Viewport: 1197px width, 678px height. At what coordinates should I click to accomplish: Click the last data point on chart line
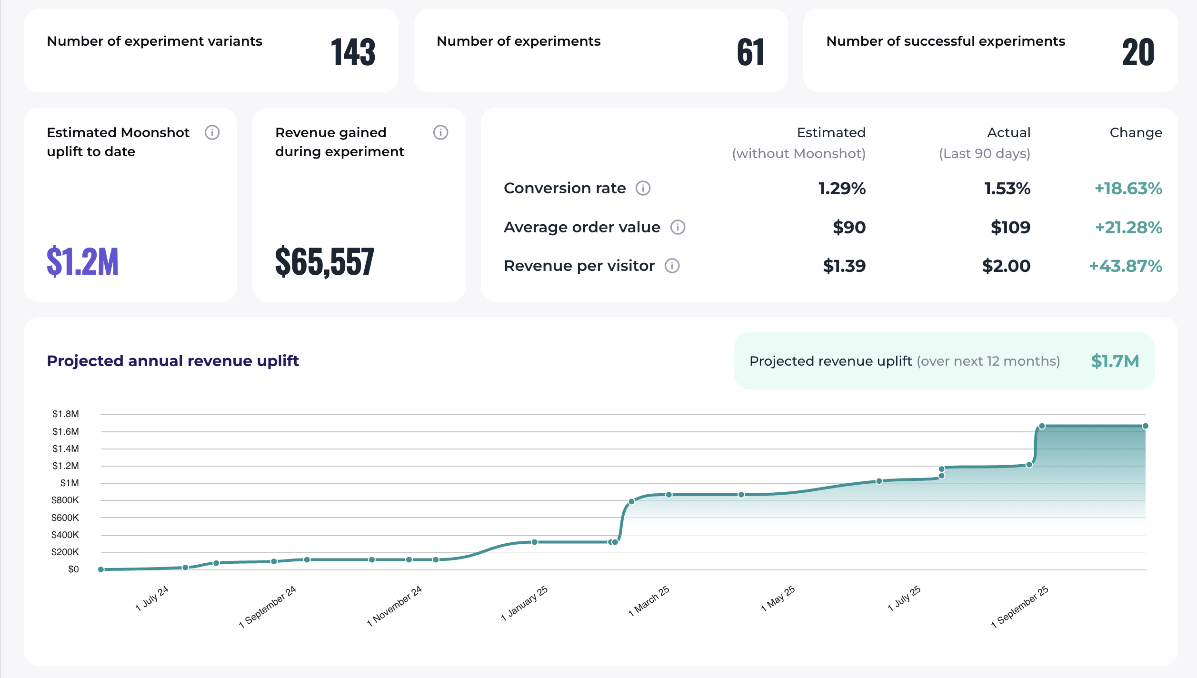1145,426
